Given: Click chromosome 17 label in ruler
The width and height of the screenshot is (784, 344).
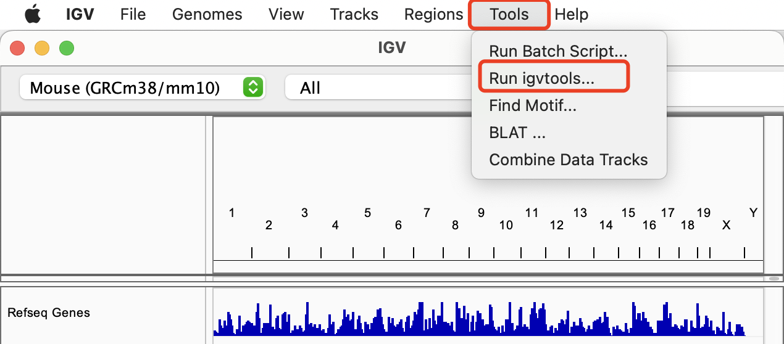Looking at the screenshot, I should click(x=668, y=213).
